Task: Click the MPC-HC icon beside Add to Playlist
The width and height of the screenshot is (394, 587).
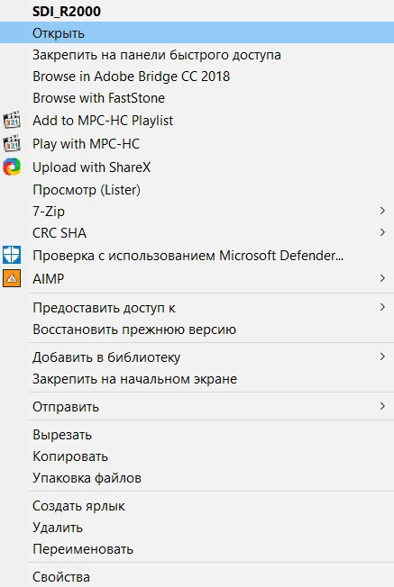Action: click(x=12, y=120)
